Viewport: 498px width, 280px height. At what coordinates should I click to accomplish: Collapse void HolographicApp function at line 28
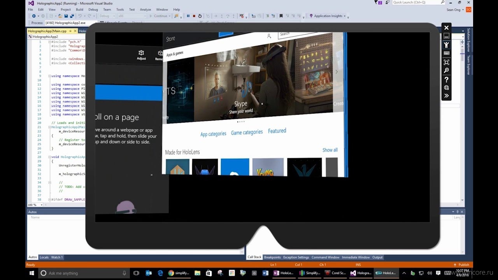49,157
